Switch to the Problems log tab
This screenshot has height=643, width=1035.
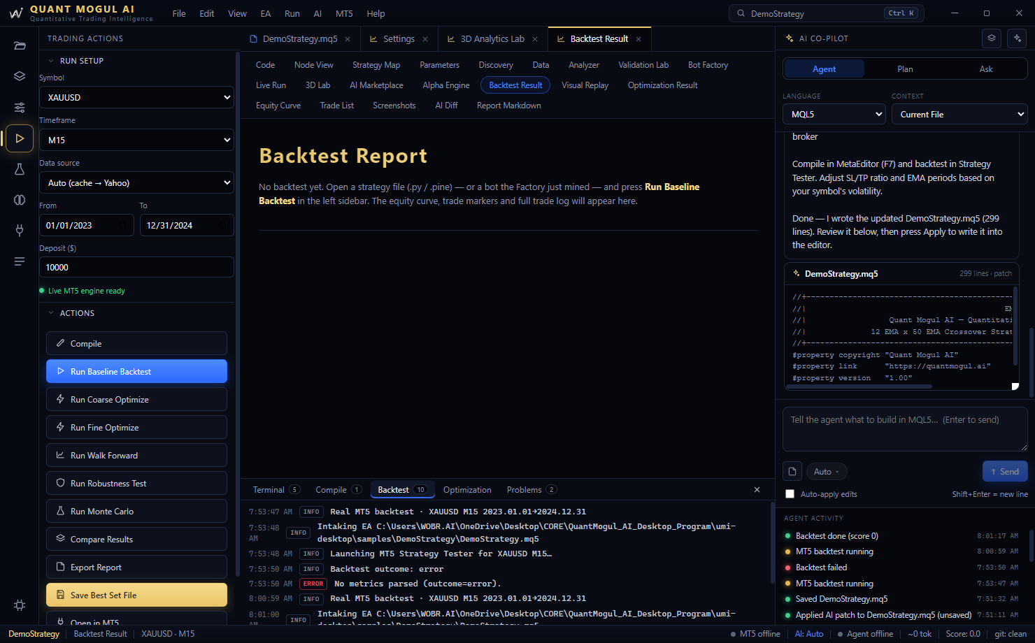pyautogui.click(x=531, y=490)
